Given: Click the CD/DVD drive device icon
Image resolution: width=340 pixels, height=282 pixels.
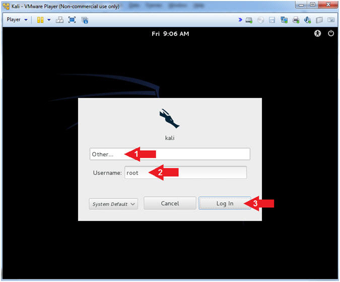Looking at the screenshot, I should click(x=260, y=20).
